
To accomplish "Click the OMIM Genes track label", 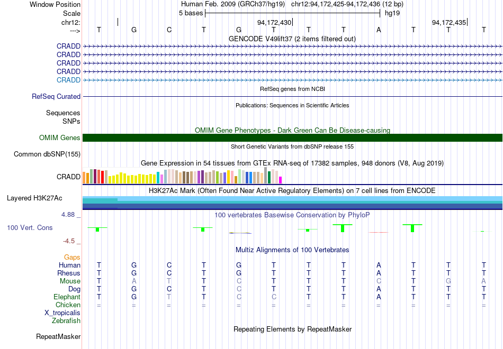I will pyautogui.click(x=60, y=138).
